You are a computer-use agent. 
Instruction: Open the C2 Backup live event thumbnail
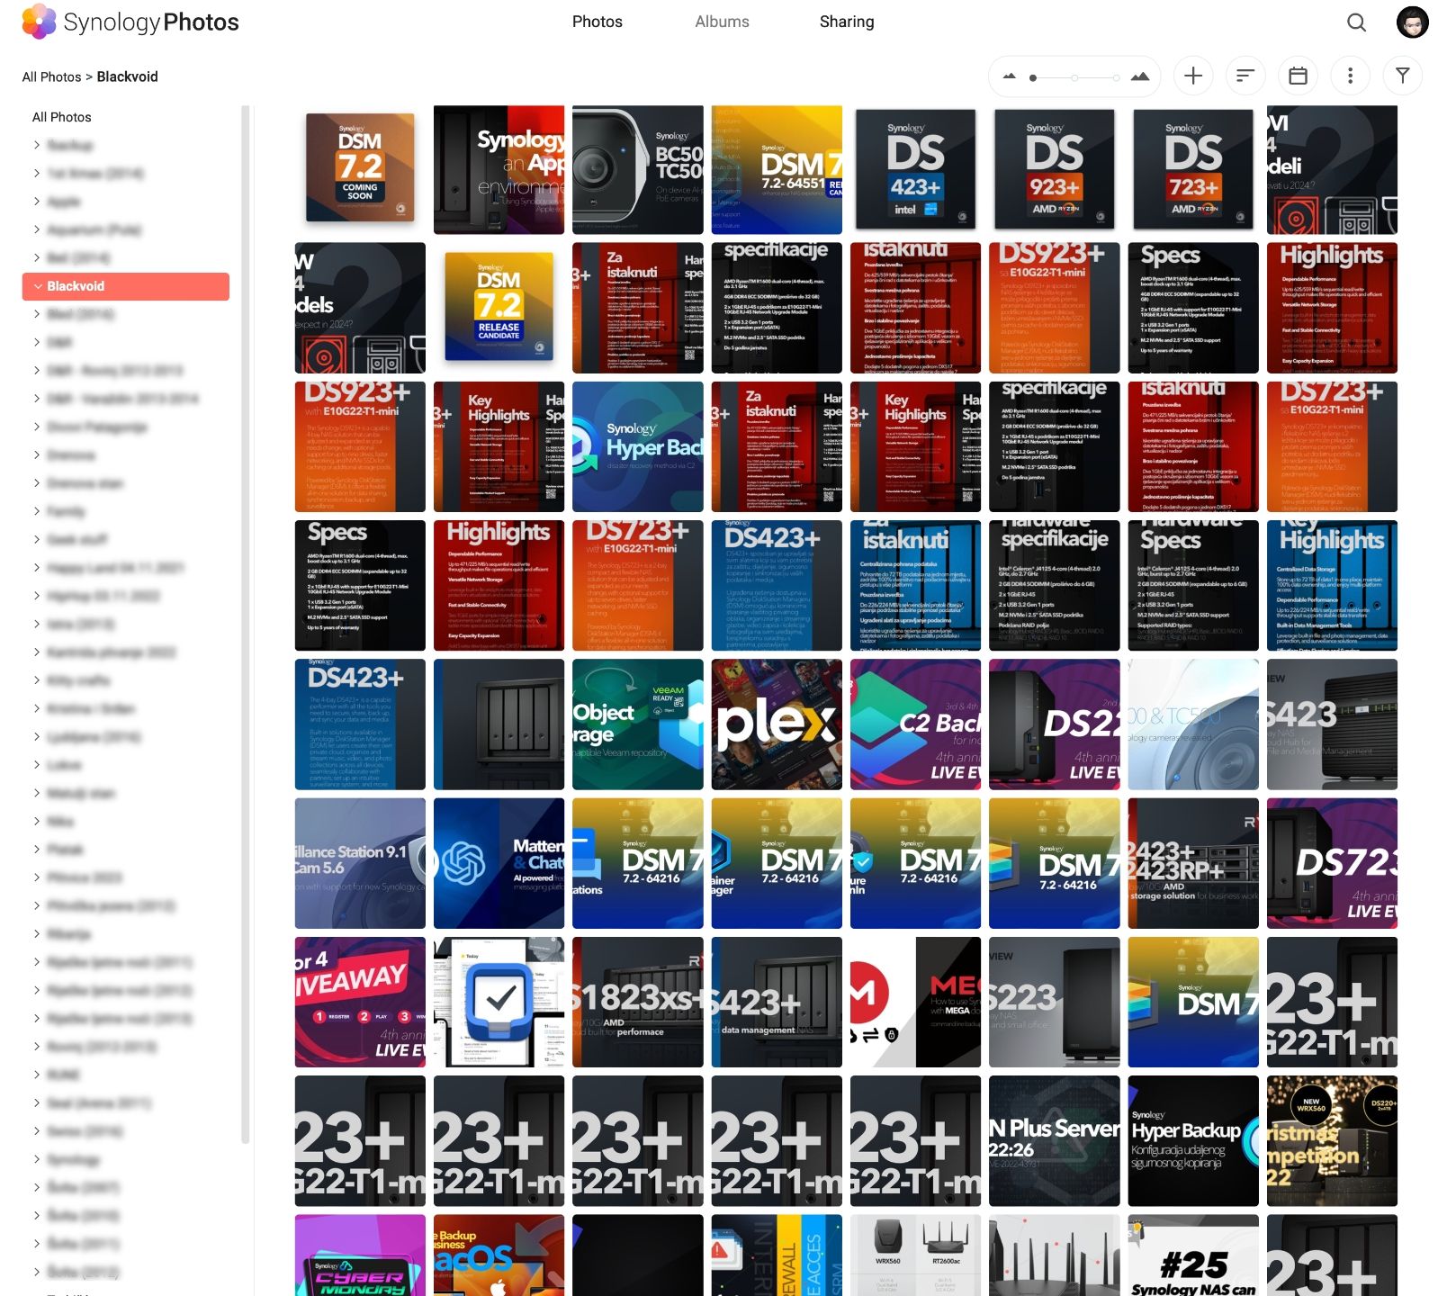point(915,724)
